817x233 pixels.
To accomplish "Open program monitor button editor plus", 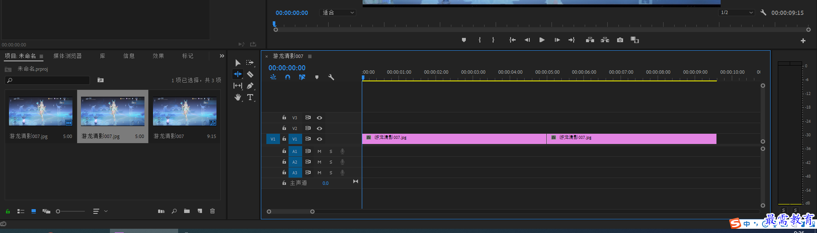I will click(x=803, y=41).
